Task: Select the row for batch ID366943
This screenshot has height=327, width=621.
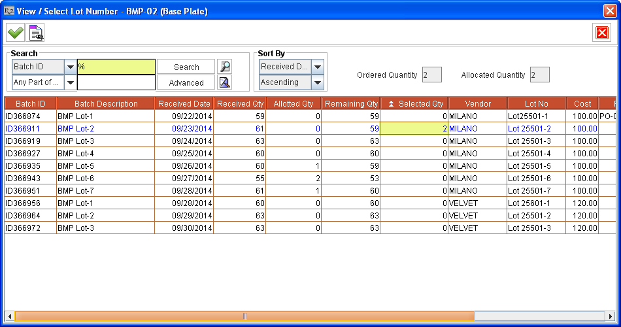Action: pos(30,179)
